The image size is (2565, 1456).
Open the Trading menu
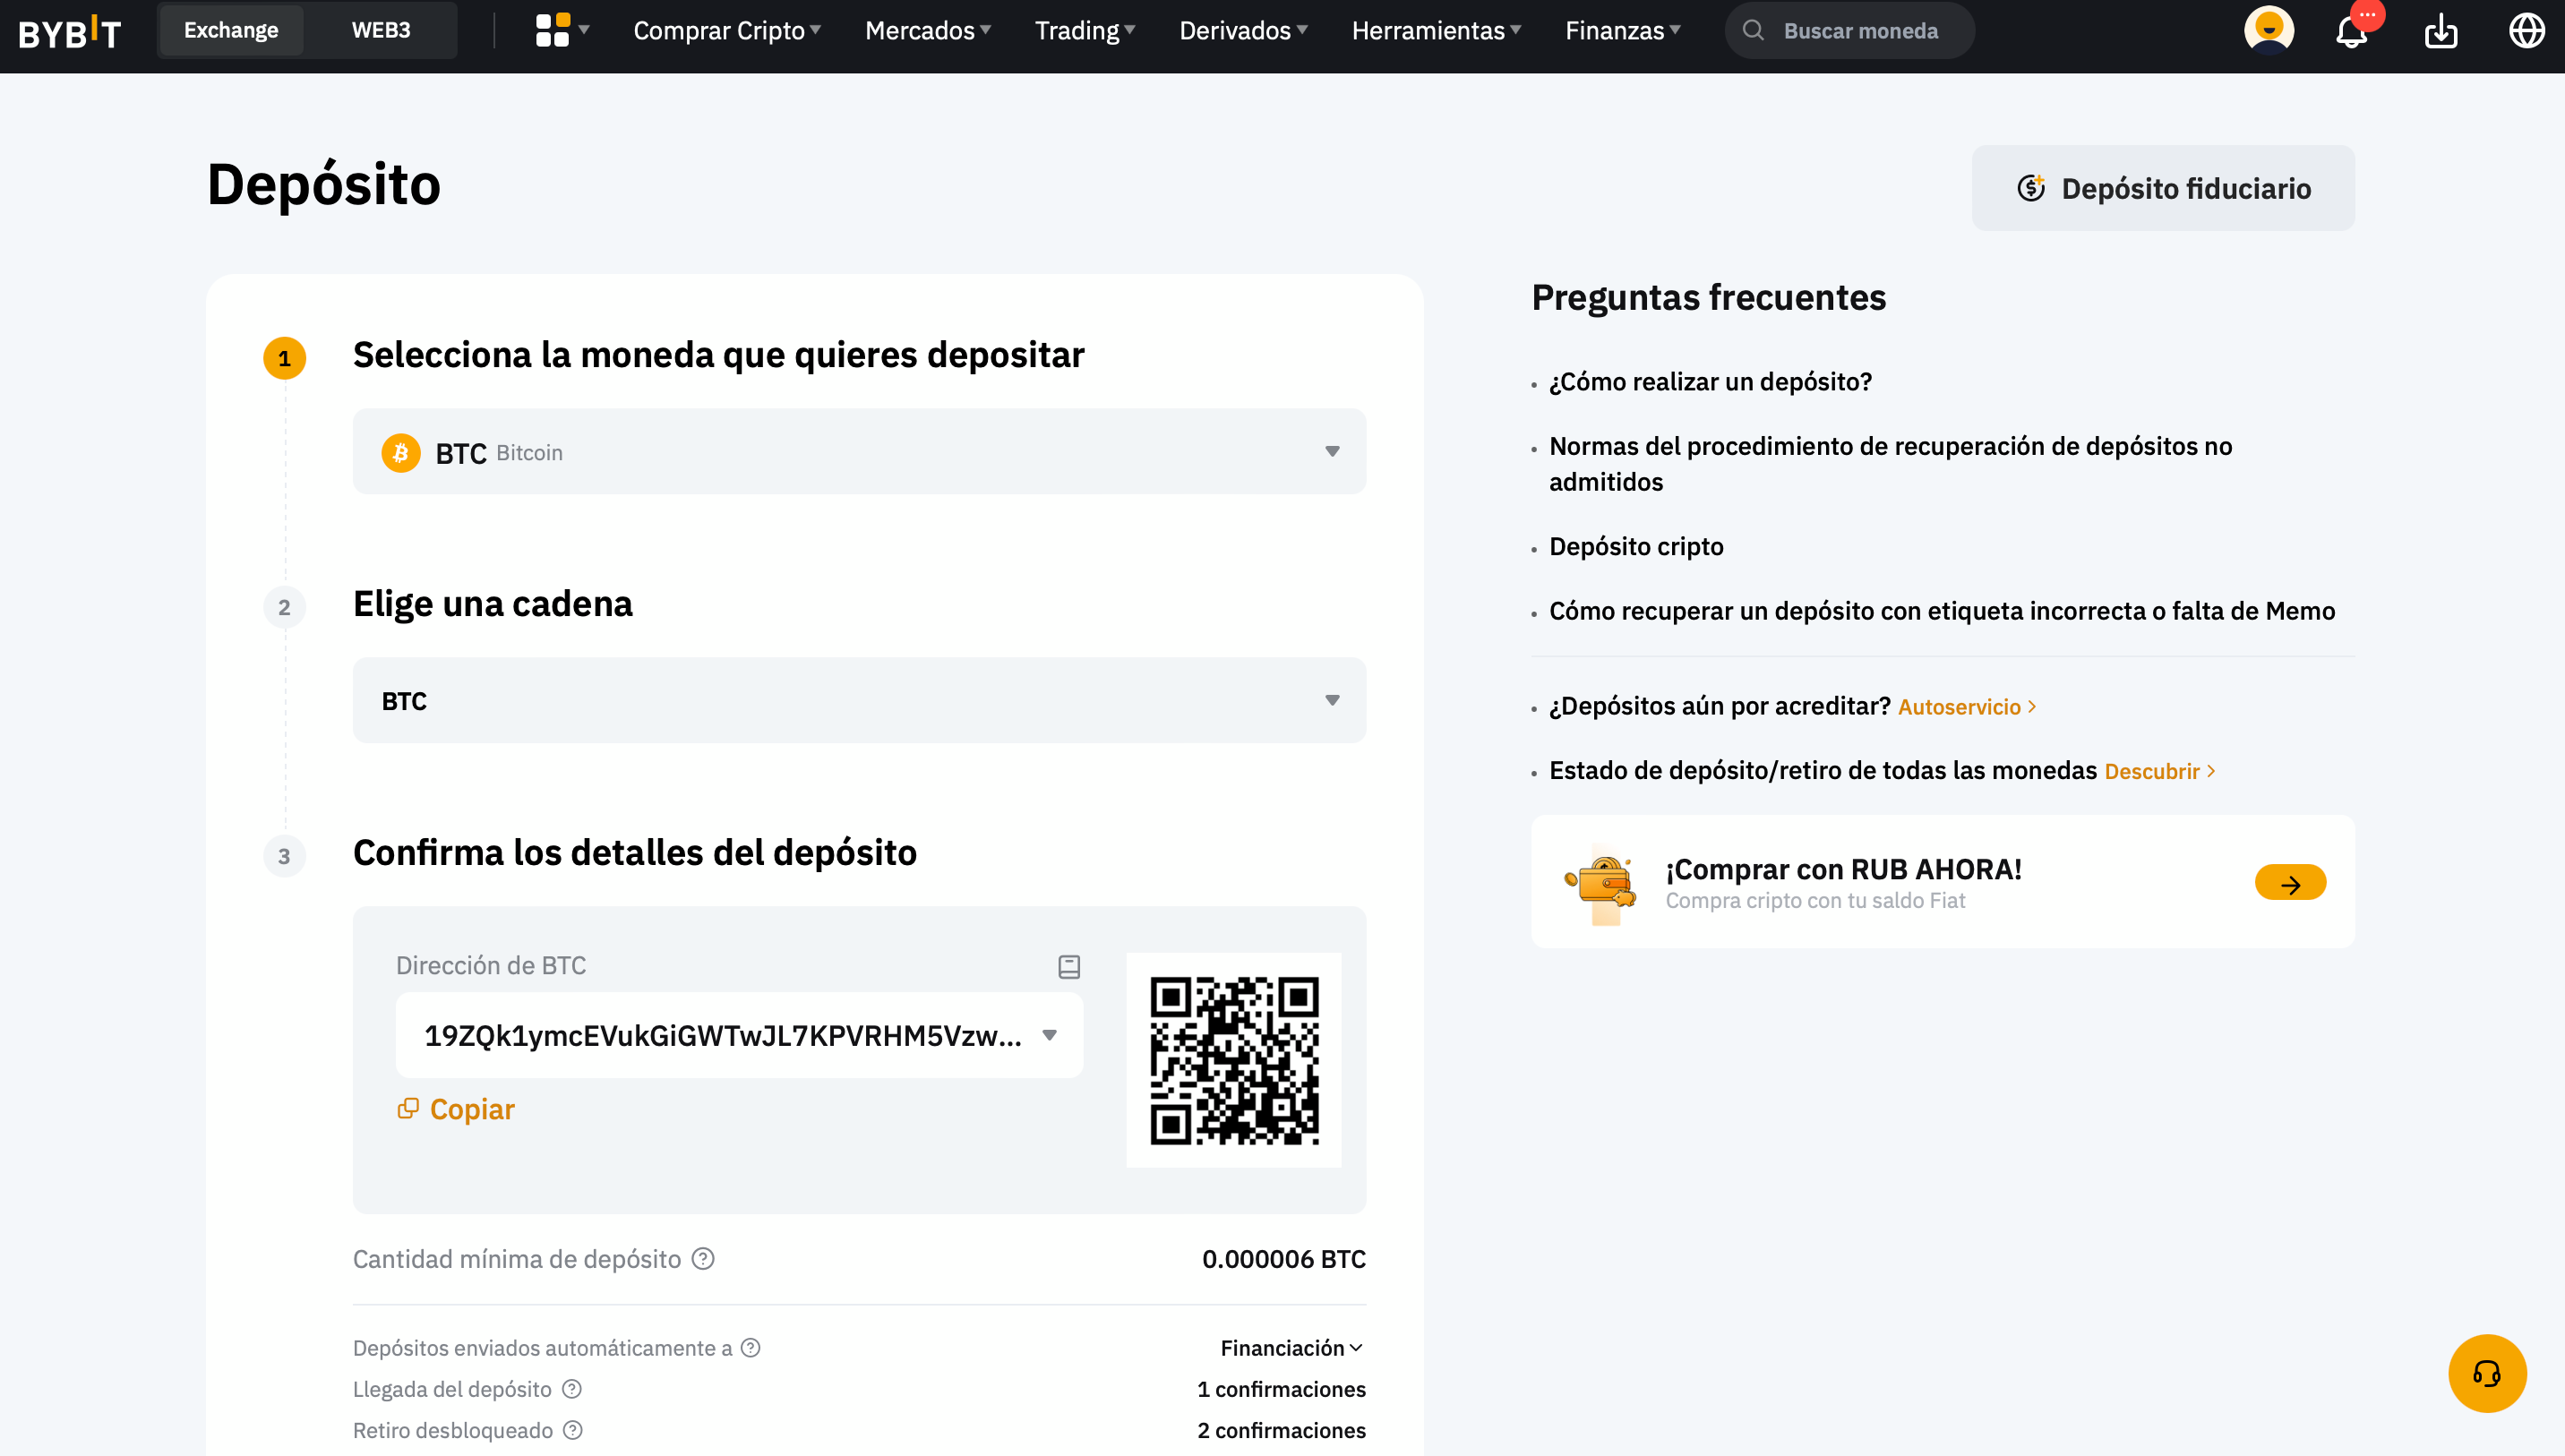pyautogui.click(x=1085, y=31)
